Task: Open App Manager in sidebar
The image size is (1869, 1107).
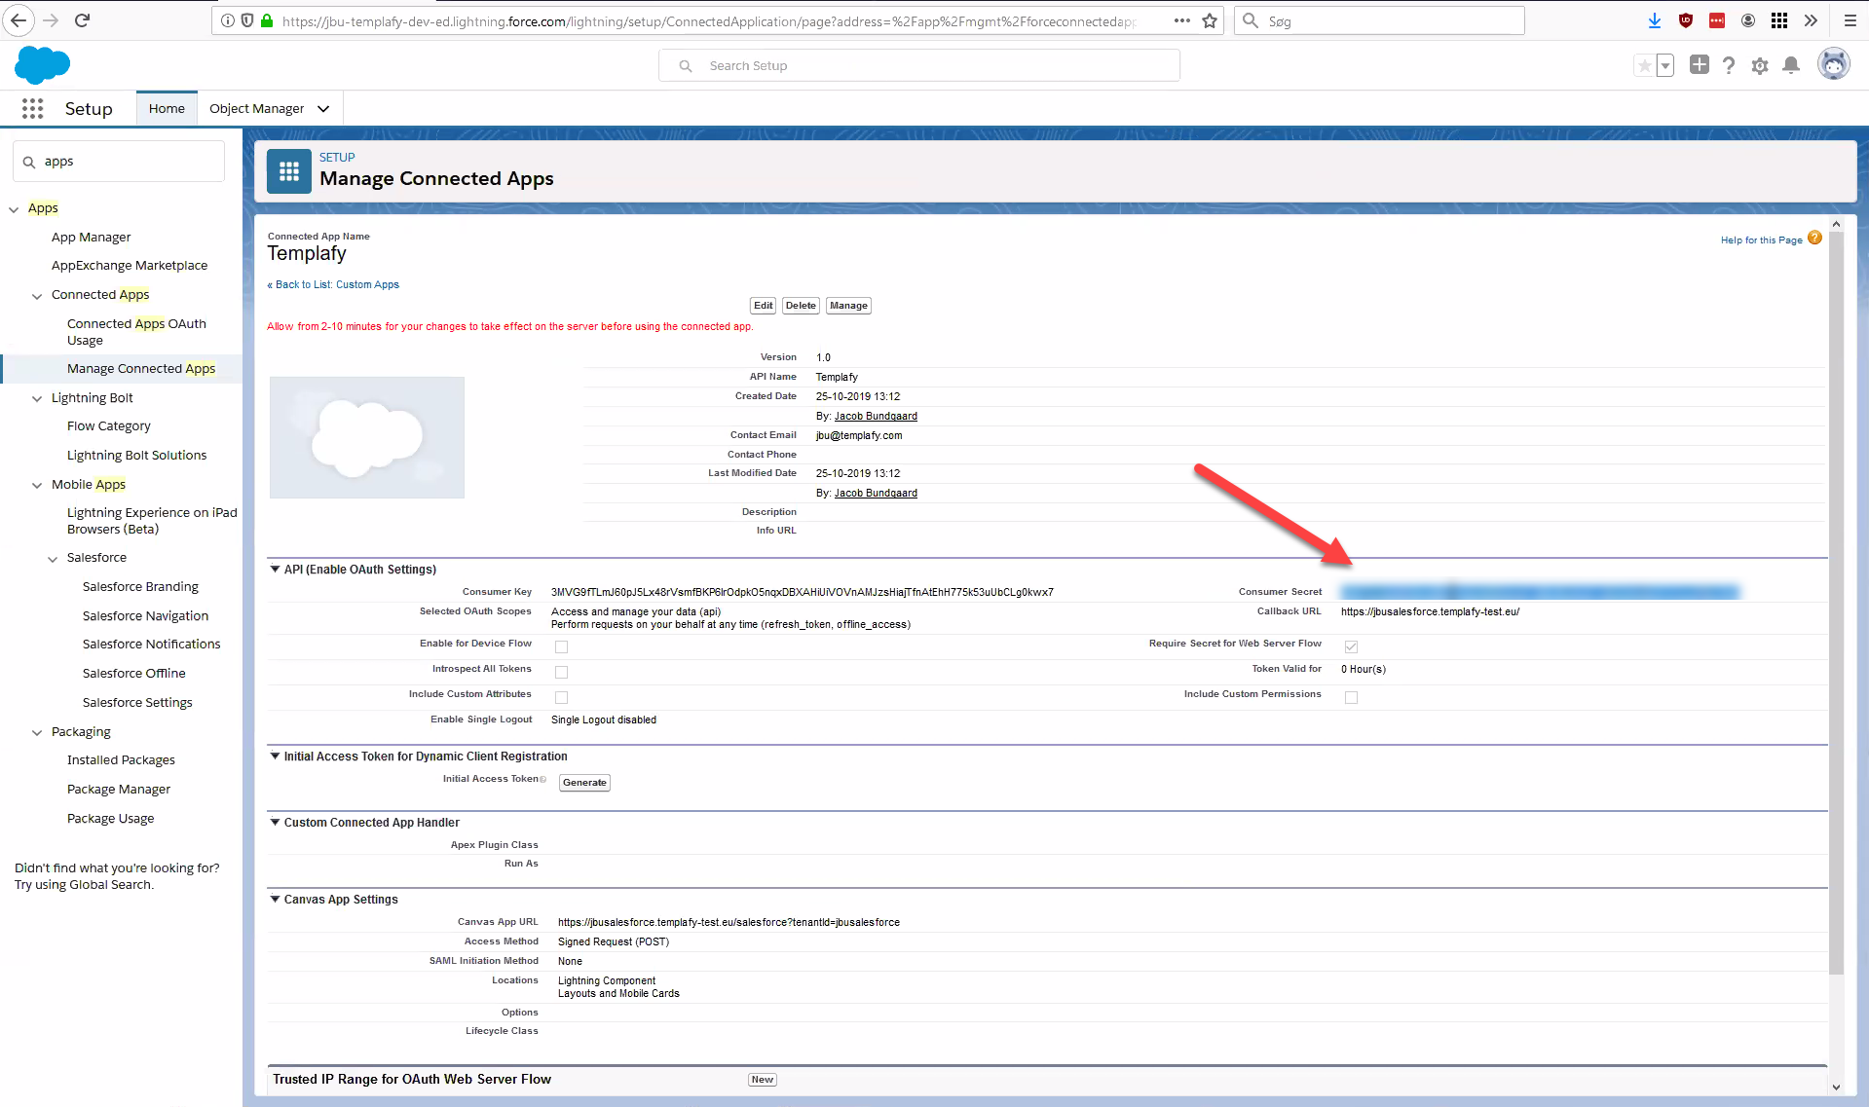Action: tap(91, 238)
